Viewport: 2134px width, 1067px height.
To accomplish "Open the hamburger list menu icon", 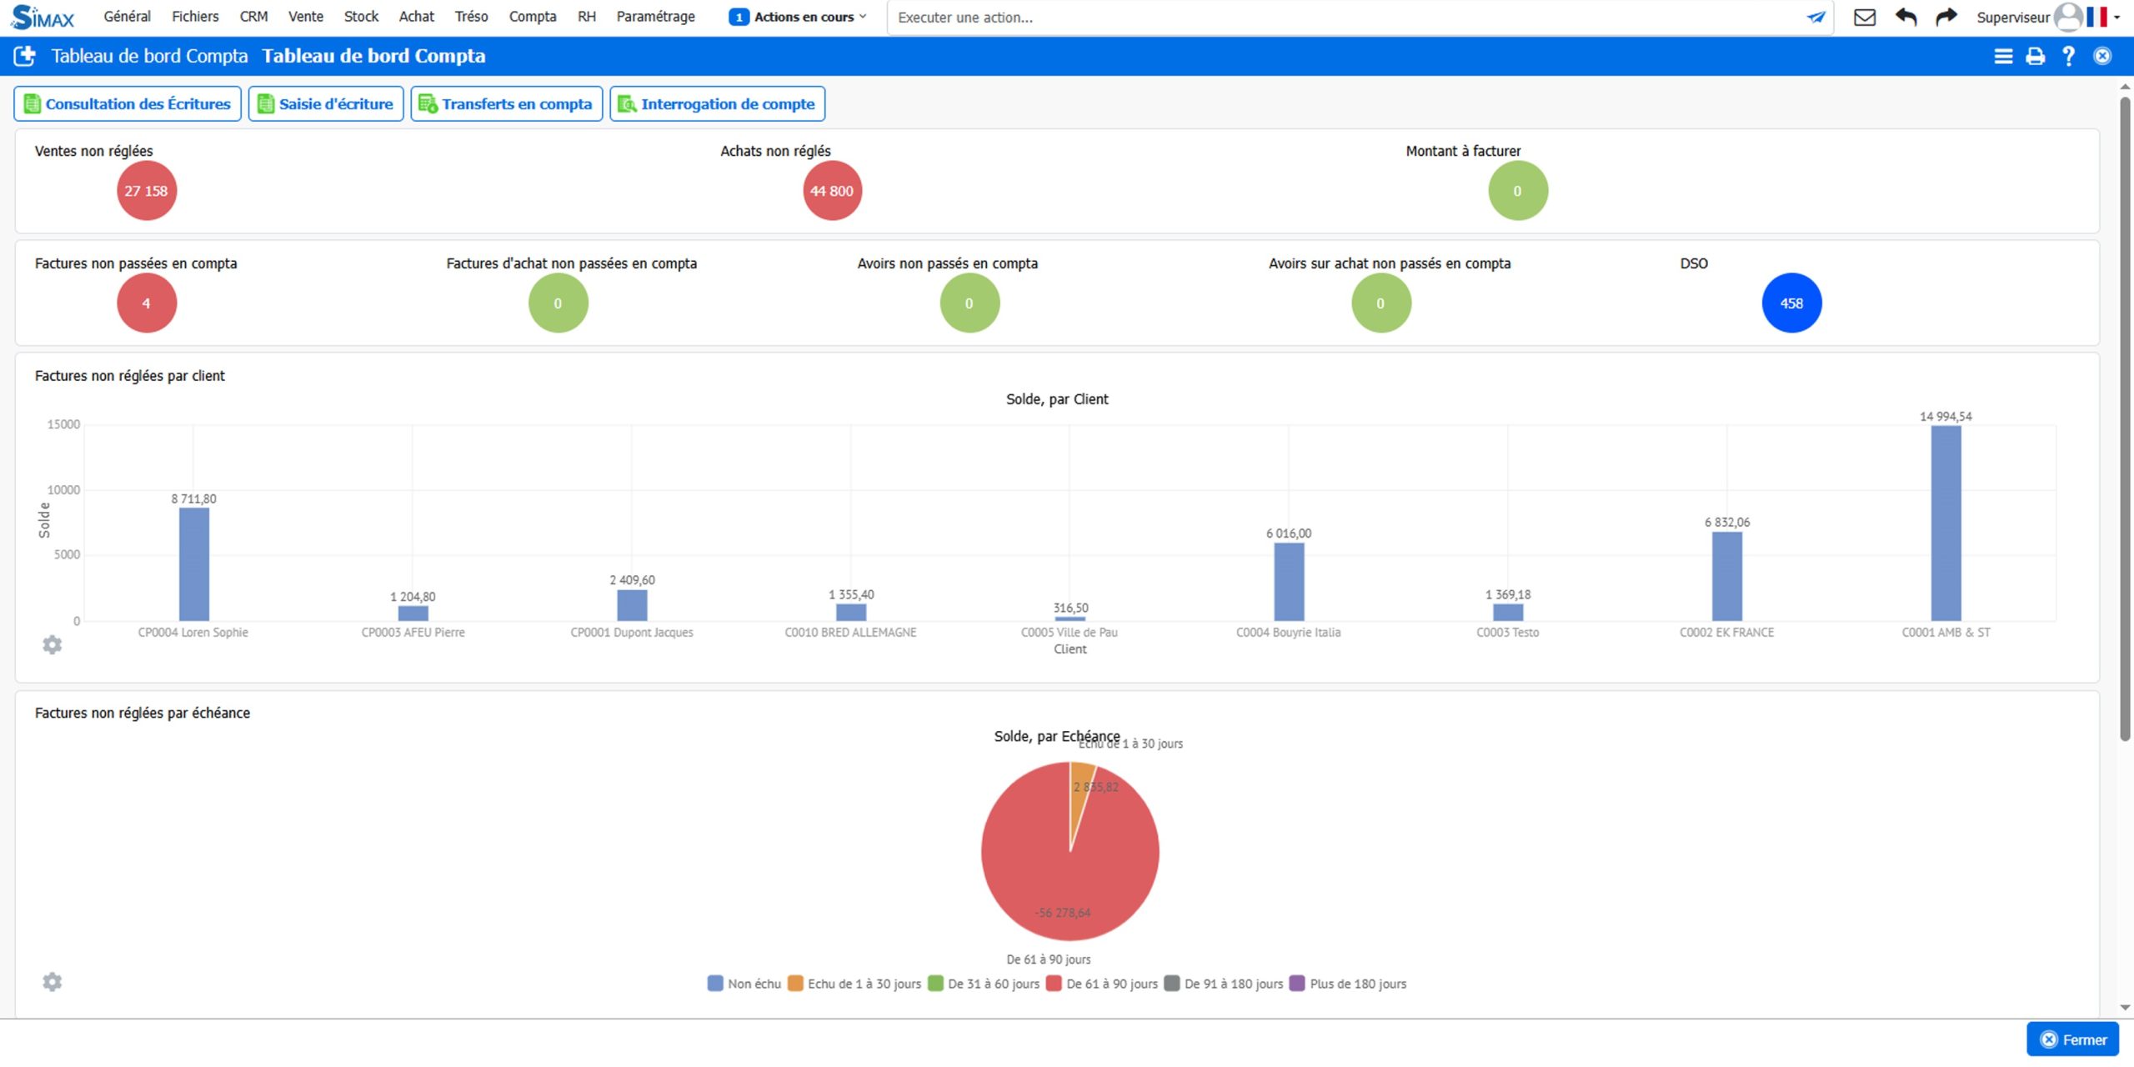I will click(2003, 56).
